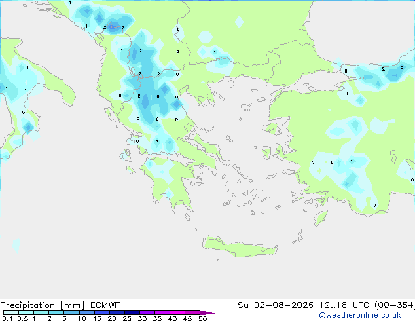
Task: Click the island of Crete on the map
Action: point(240,246)
